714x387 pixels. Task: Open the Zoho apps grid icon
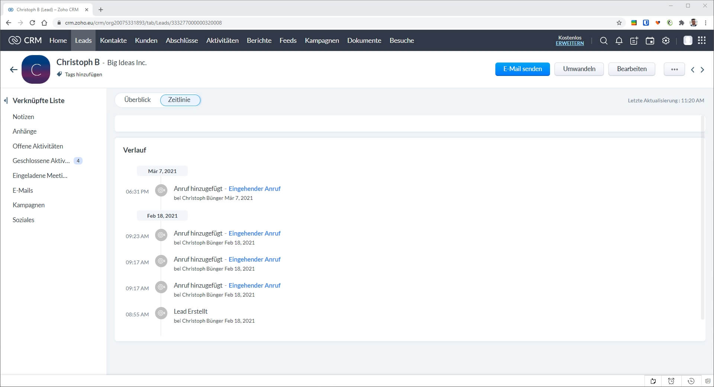[x=702, y=41]
